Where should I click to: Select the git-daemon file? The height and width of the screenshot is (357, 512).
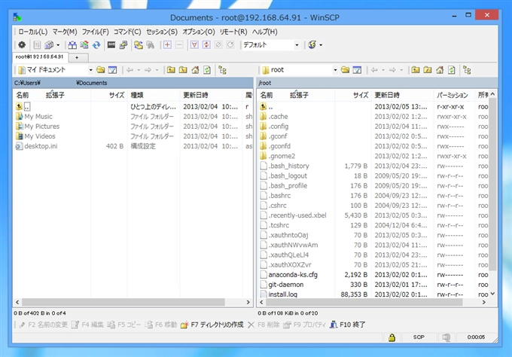(282, 285)
